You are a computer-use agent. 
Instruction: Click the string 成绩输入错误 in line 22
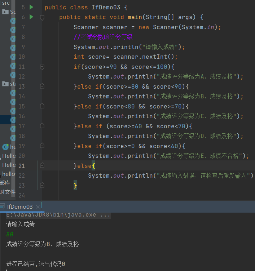[177, 176]
